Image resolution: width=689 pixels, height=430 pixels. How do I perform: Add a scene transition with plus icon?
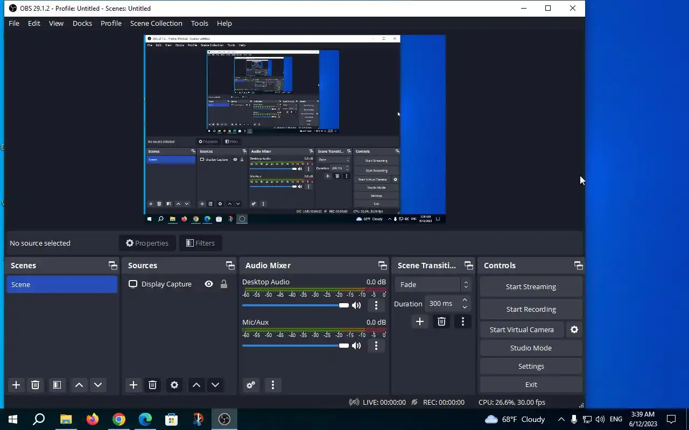pos(420,321)
